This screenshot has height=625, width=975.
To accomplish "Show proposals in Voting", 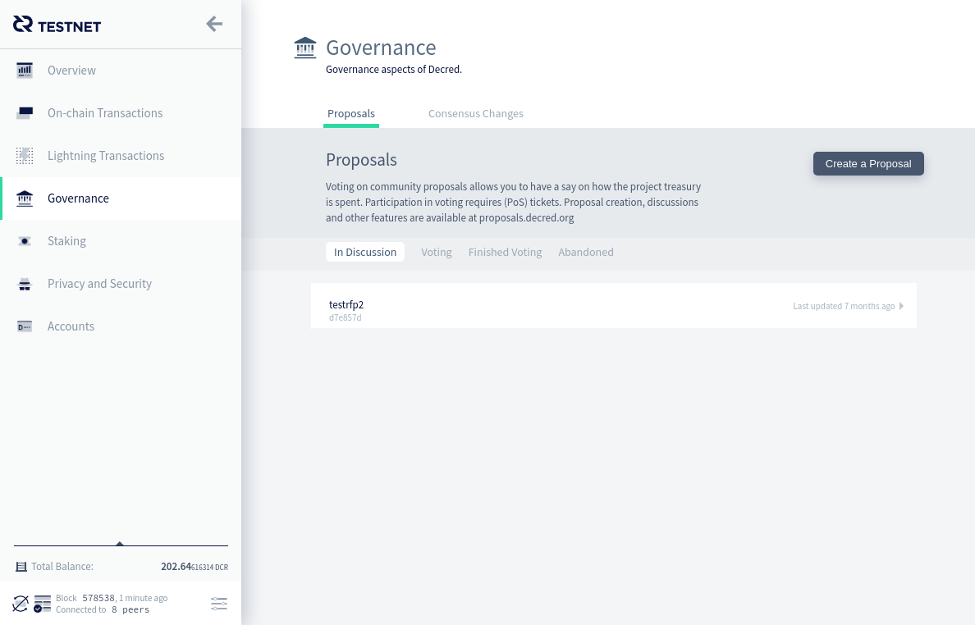I will 437,252.
